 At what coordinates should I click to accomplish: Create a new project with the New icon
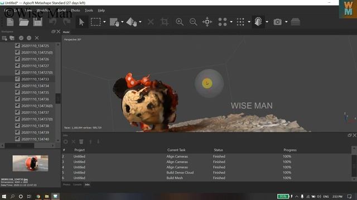[x=10, y=22]
